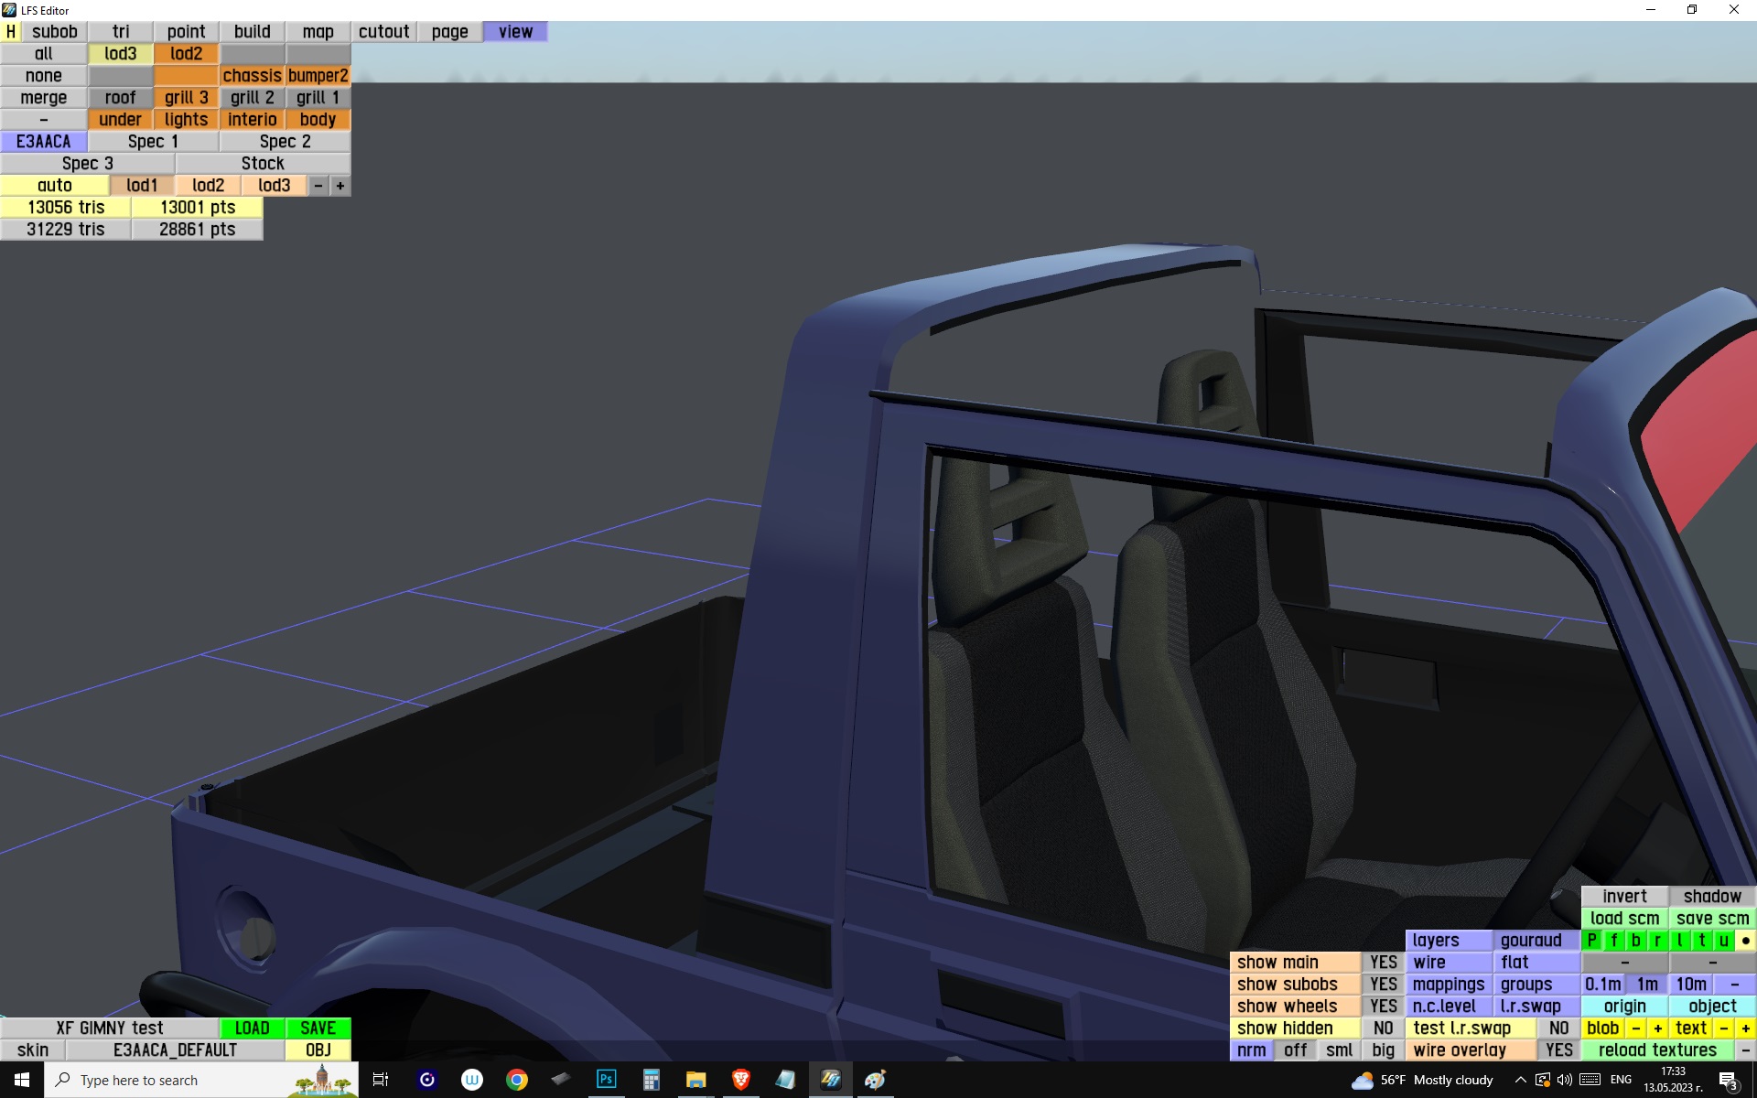Click the plus button beside lod3
Screen dimensions: 1757x1098
click(340, 186)
